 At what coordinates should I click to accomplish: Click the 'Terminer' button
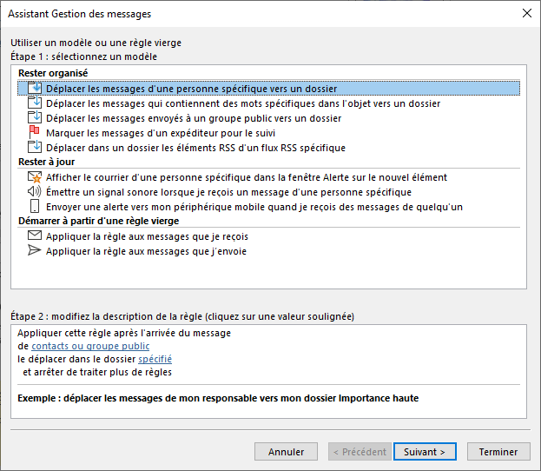[x=498, y=452]
